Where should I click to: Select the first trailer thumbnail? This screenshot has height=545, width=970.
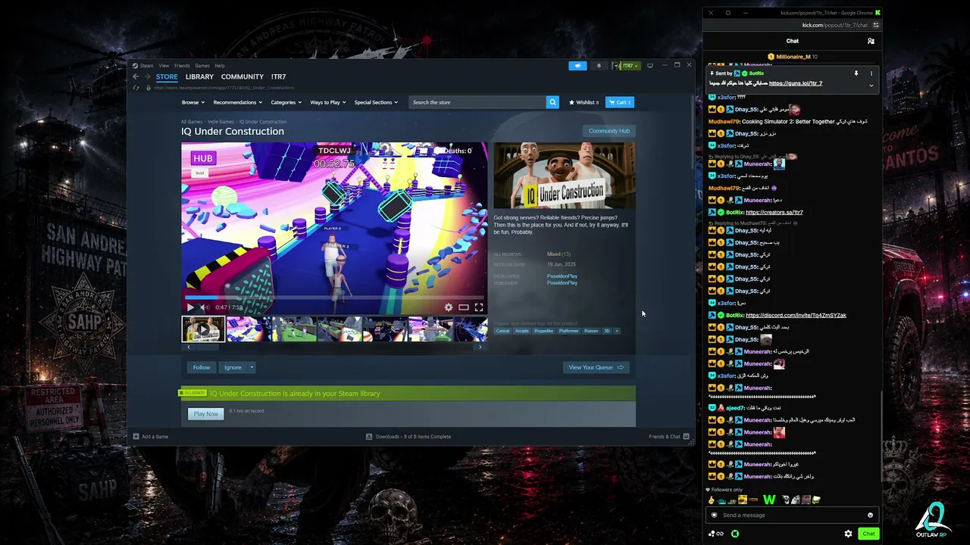[203, 329]
